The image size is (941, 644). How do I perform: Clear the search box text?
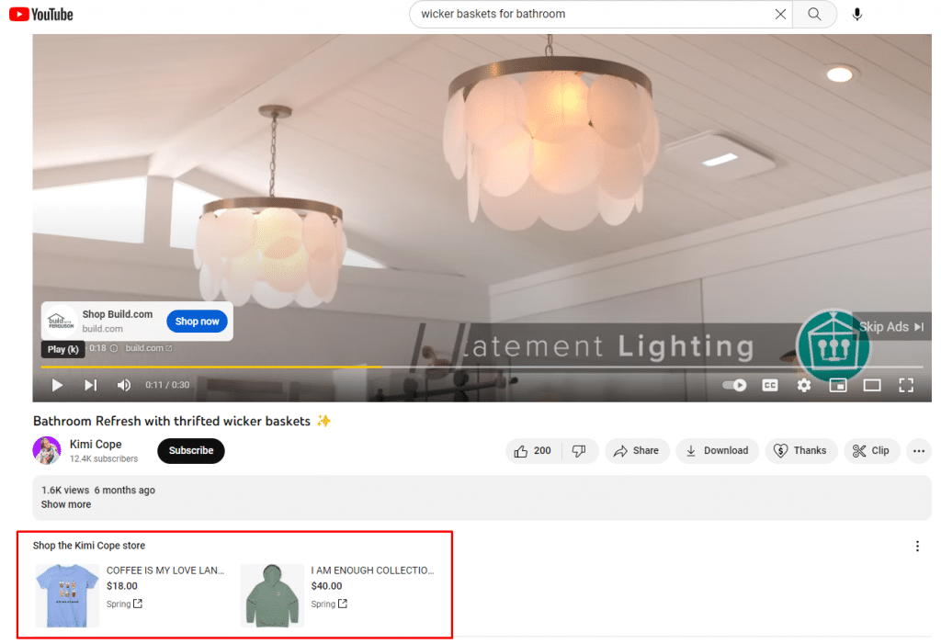point(780,14)
